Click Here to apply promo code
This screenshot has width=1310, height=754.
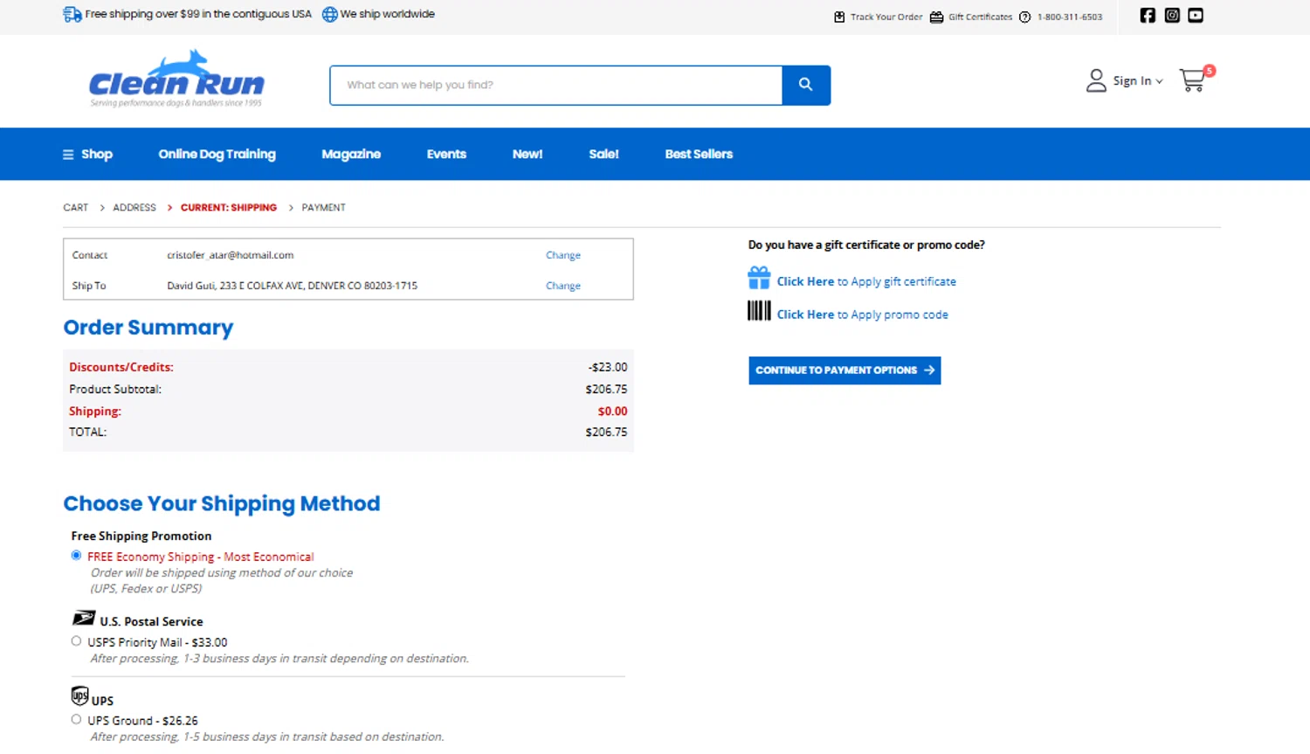(862, 315)
